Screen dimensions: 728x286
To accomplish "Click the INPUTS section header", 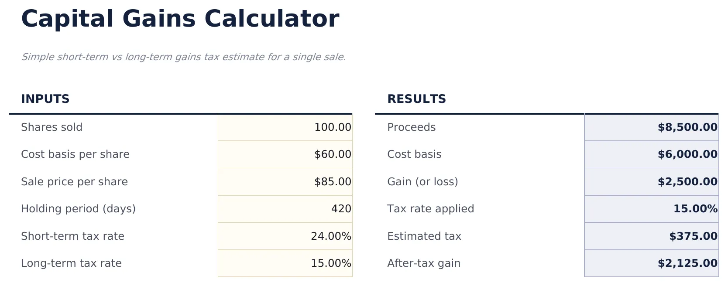I will (45, 99).
